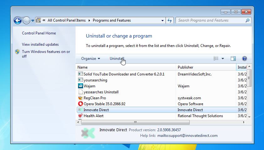Select Solid YouTube Downloader and Converter 6.2.0.1

click(x=124, y=74)
